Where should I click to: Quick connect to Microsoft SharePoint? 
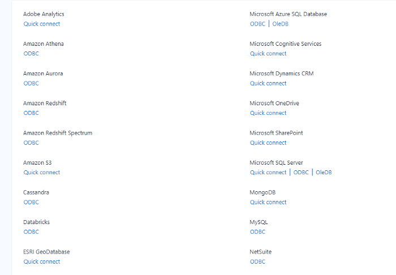point(268,143)
